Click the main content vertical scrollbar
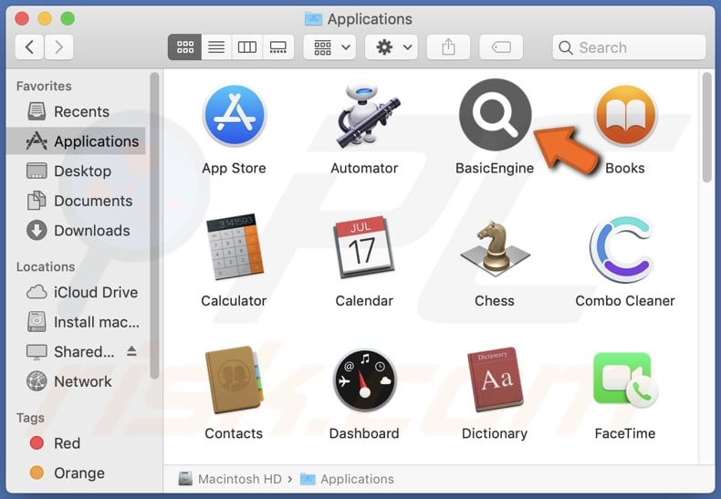Screen dimensions: 721x499 pyautogui.click(x=707, y=128)
